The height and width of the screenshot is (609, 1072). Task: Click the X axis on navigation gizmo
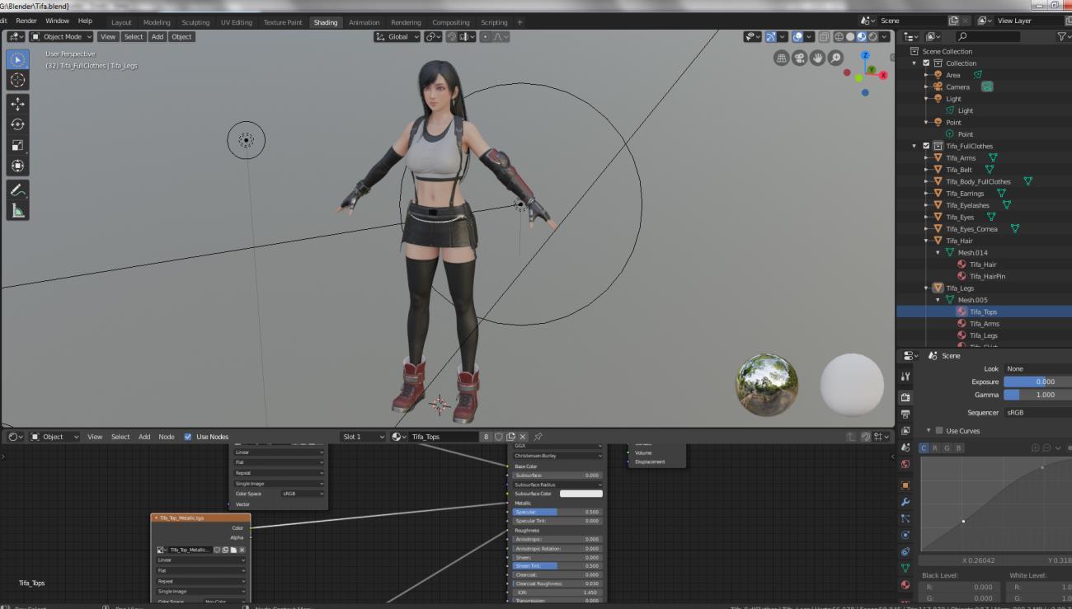[883, 75]
